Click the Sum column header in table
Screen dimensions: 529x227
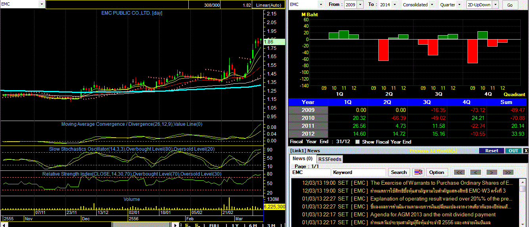point(507,102)
